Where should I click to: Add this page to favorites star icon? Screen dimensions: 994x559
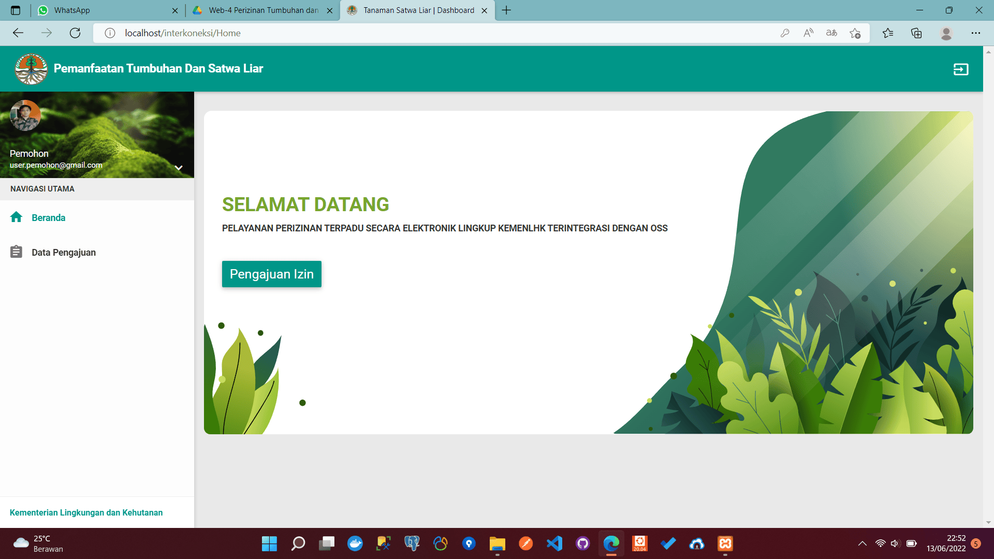point(855,33)
